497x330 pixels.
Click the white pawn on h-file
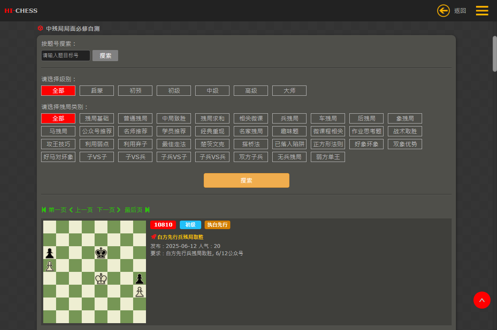click(x=140, y=292)
